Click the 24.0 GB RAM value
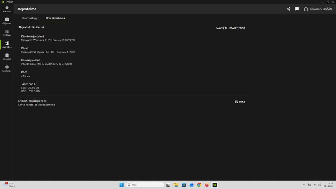336x189 pixels. point(26,76)
